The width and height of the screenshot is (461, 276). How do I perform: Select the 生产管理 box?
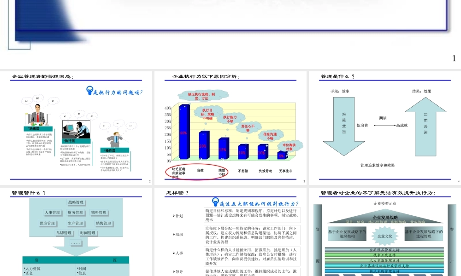76,223
